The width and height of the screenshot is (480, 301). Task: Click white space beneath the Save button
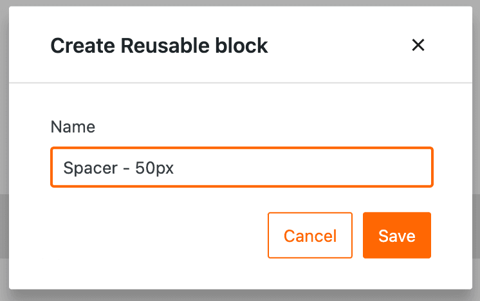click(x=396, y=273)
